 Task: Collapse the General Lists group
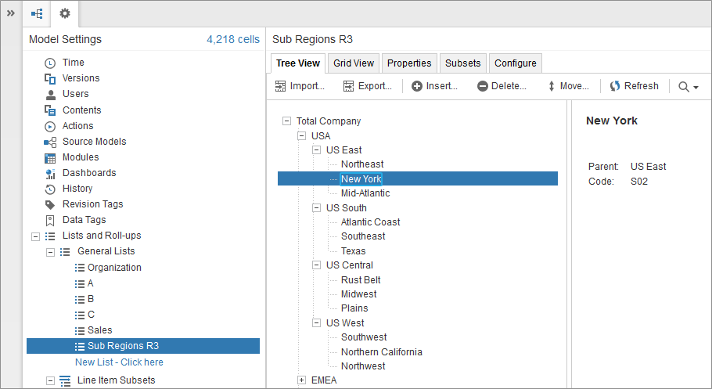pyautogui.click(x=50, y=252)
